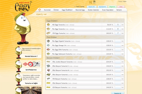Focus quantity field for 30'lu Baryum Yumurta L
The height and width of the screenshot is (94, 142).
[x=118, y=75]
